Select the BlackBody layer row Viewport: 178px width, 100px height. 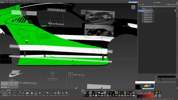pyautogui.click(x=148, y=22)
